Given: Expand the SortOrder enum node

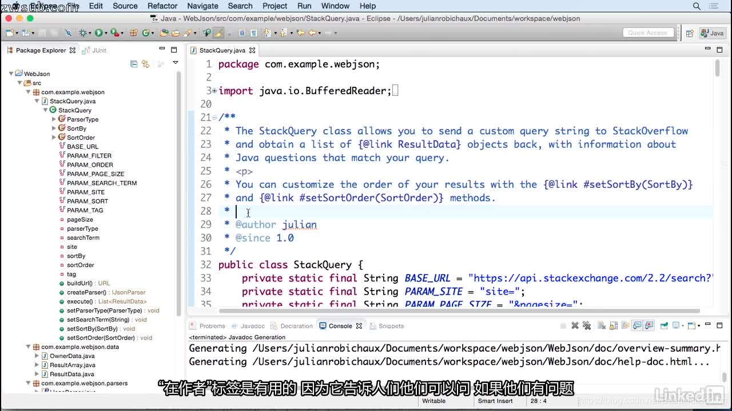Looking at the screenshot, I should click(x=54, y=138).
